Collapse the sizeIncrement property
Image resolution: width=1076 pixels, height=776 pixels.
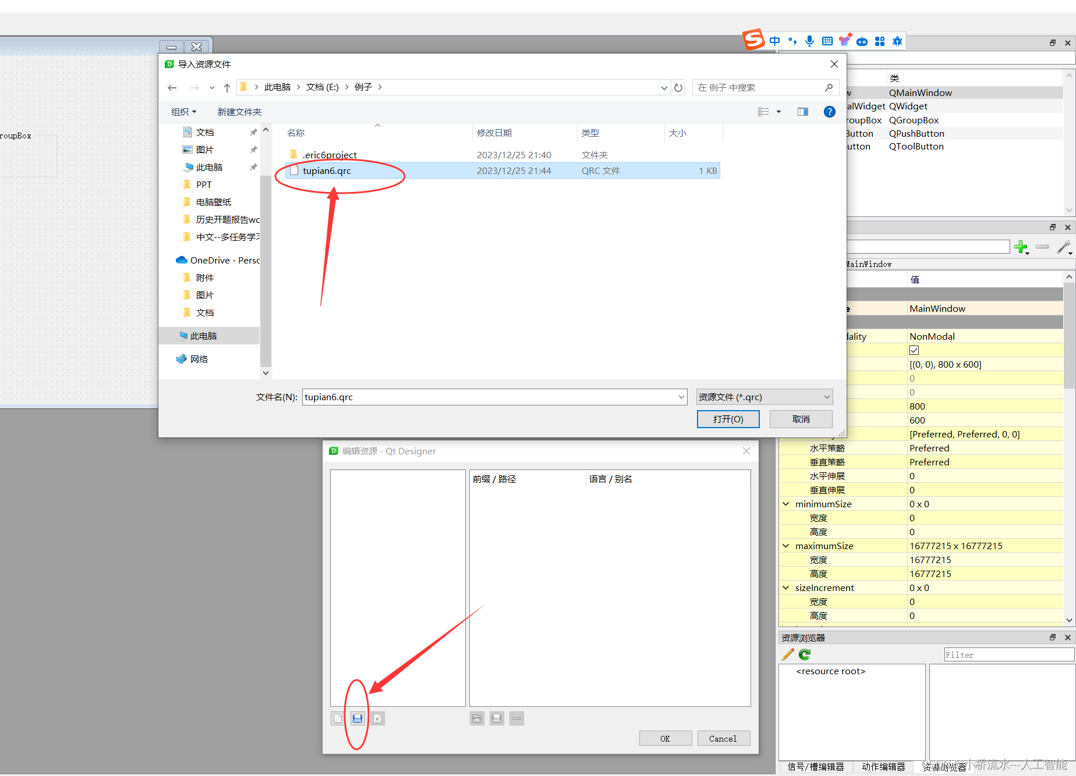pyautogui.click(x=786, y=588)
